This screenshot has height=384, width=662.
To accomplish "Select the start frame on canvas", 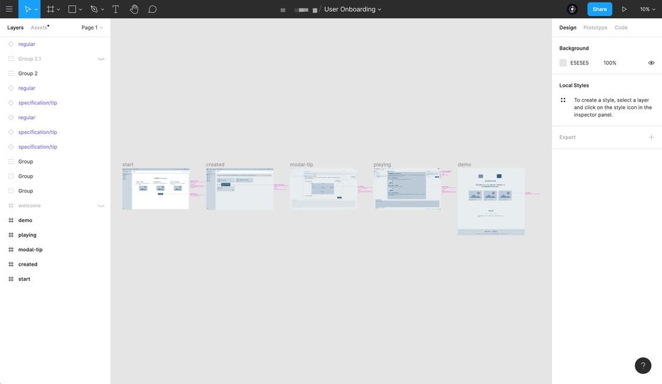I will click(x=156, y=189).
